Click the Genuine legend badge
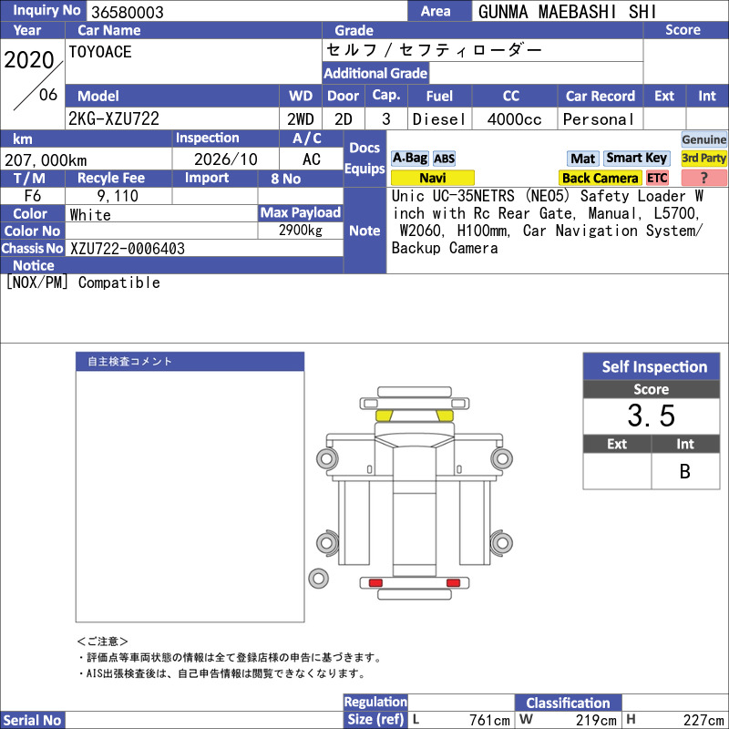729x729 pixels. point(703,139)
